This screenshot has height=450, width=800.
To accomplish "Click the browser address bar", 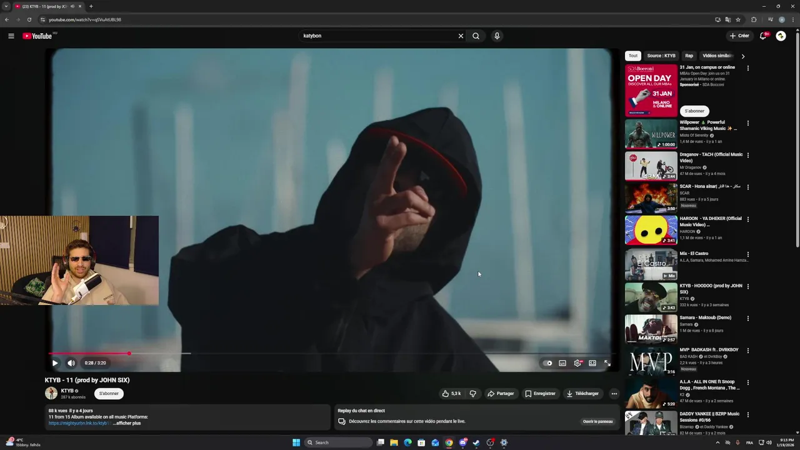I will click(375, 19).
